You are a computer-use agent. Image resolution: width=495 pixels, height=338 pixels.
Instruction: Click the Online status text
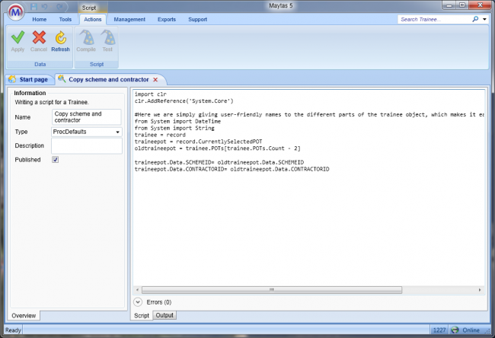(471, 330)
